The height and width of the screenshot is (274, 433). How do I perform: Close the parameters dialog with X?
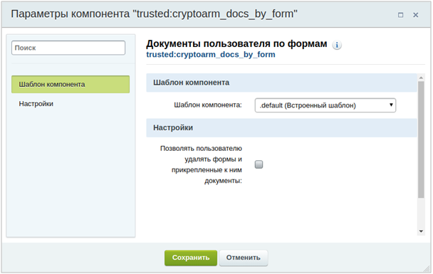[x=415, y=15]
